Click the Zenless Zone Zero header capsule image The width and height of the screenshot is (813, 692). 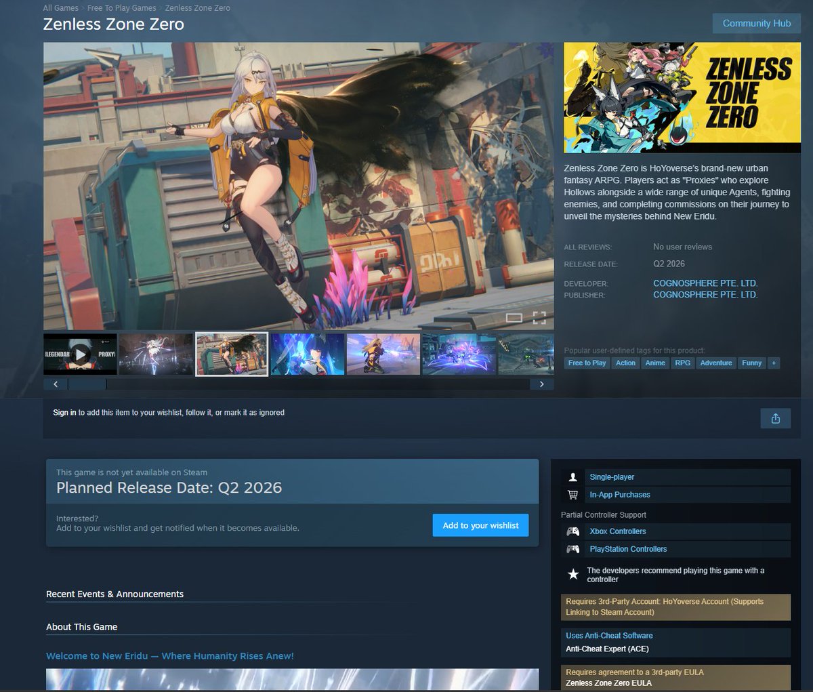point(682,98)
